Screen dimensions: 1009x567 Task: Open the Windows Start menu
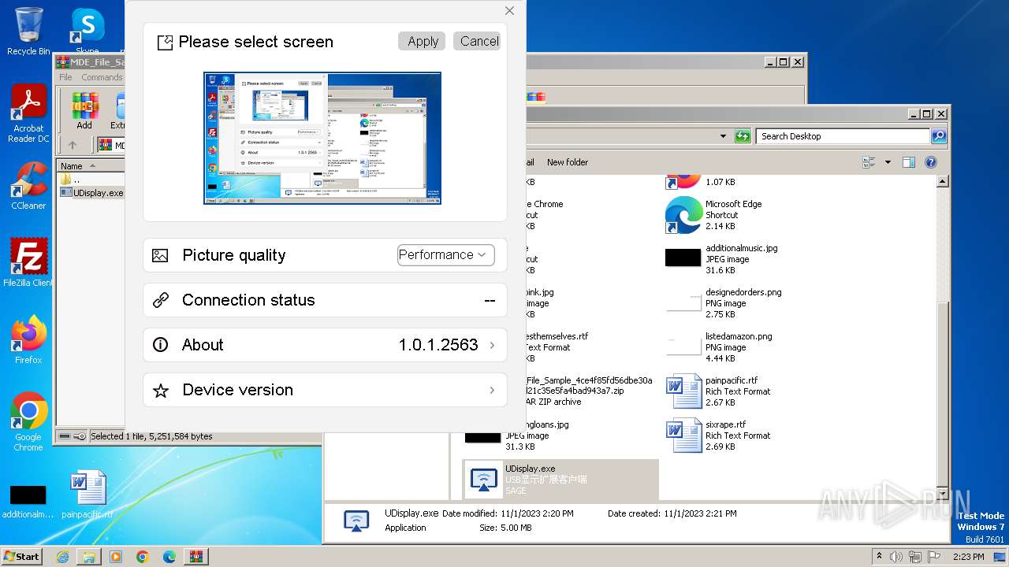[x=22, y=556]
